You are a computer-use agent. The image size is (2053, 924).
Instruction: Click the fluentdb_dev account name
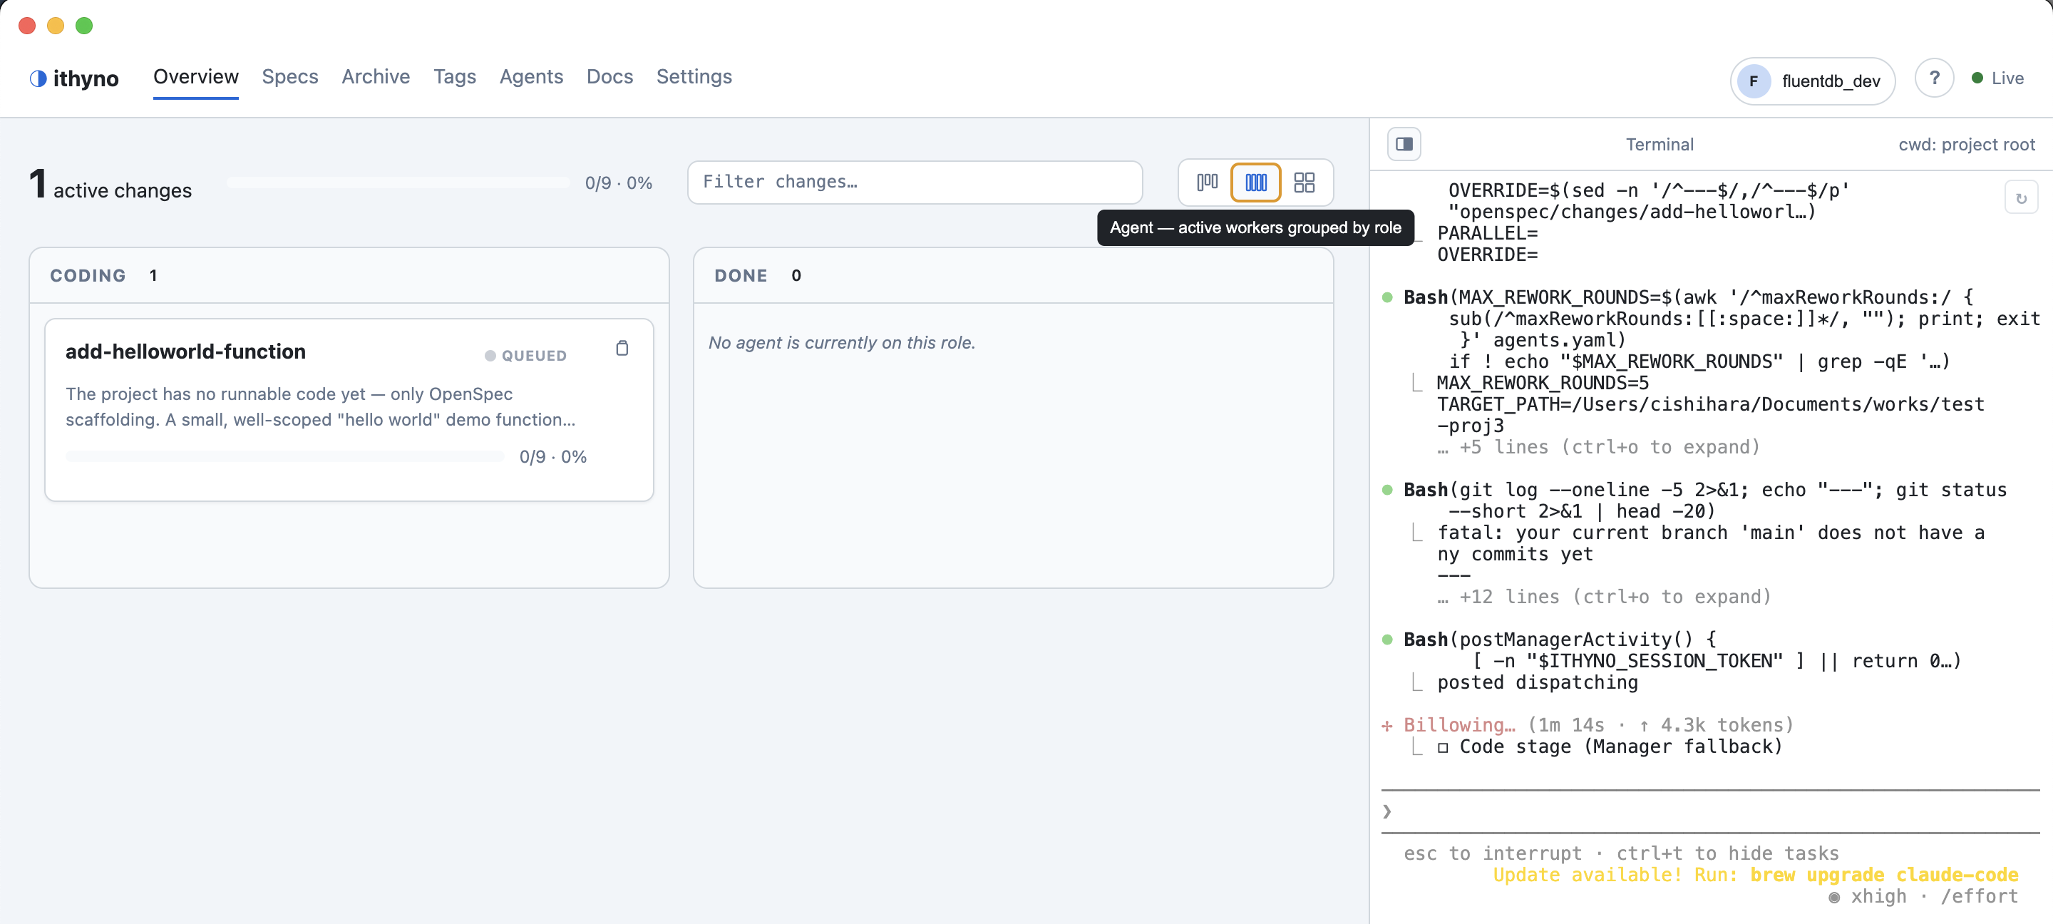tap(1830, 81)
